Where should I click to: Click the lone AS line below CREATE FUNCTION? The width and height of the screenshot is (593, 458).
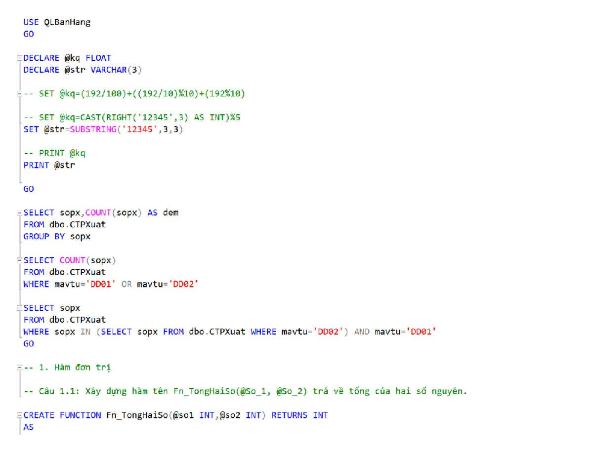pos(29,427)
